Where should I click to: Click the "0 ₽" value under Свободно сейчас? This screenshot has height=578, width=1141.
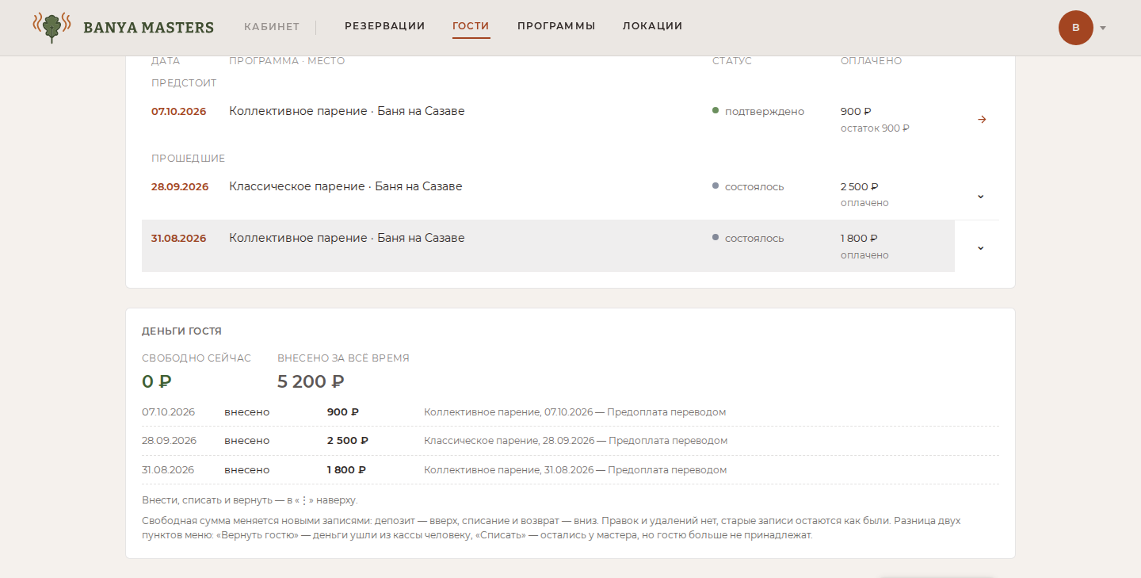pos(157,381)
